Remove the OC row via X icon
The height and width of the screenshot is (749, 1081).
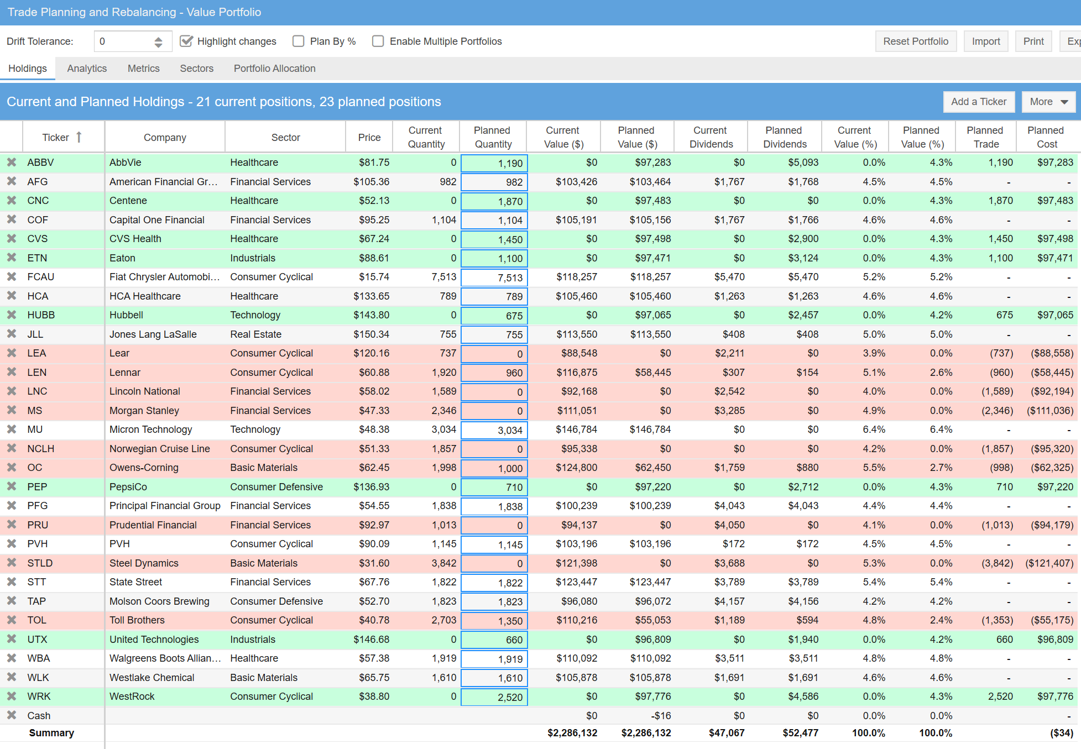tap(11, 468)
